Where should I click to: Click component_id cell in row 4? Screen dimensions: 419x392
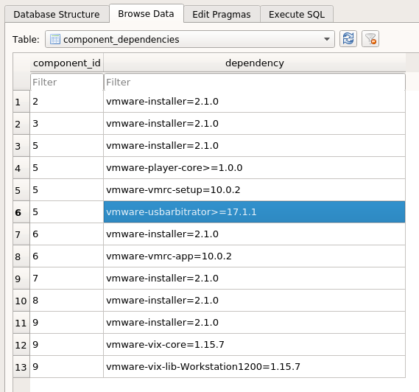(x=67, y=168)
